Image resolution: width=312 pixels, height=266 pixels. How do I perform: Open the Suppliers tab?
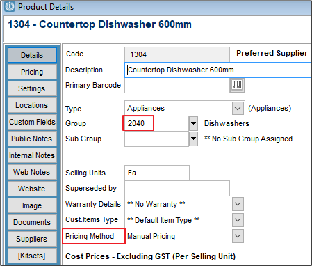32,239
